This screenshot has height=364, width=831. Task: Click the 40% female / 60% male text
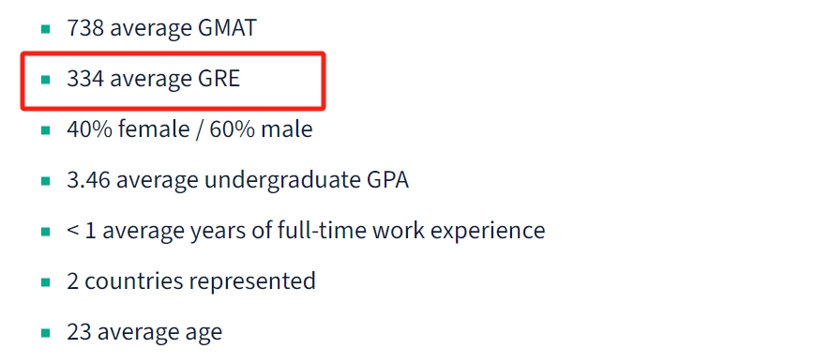189,129
